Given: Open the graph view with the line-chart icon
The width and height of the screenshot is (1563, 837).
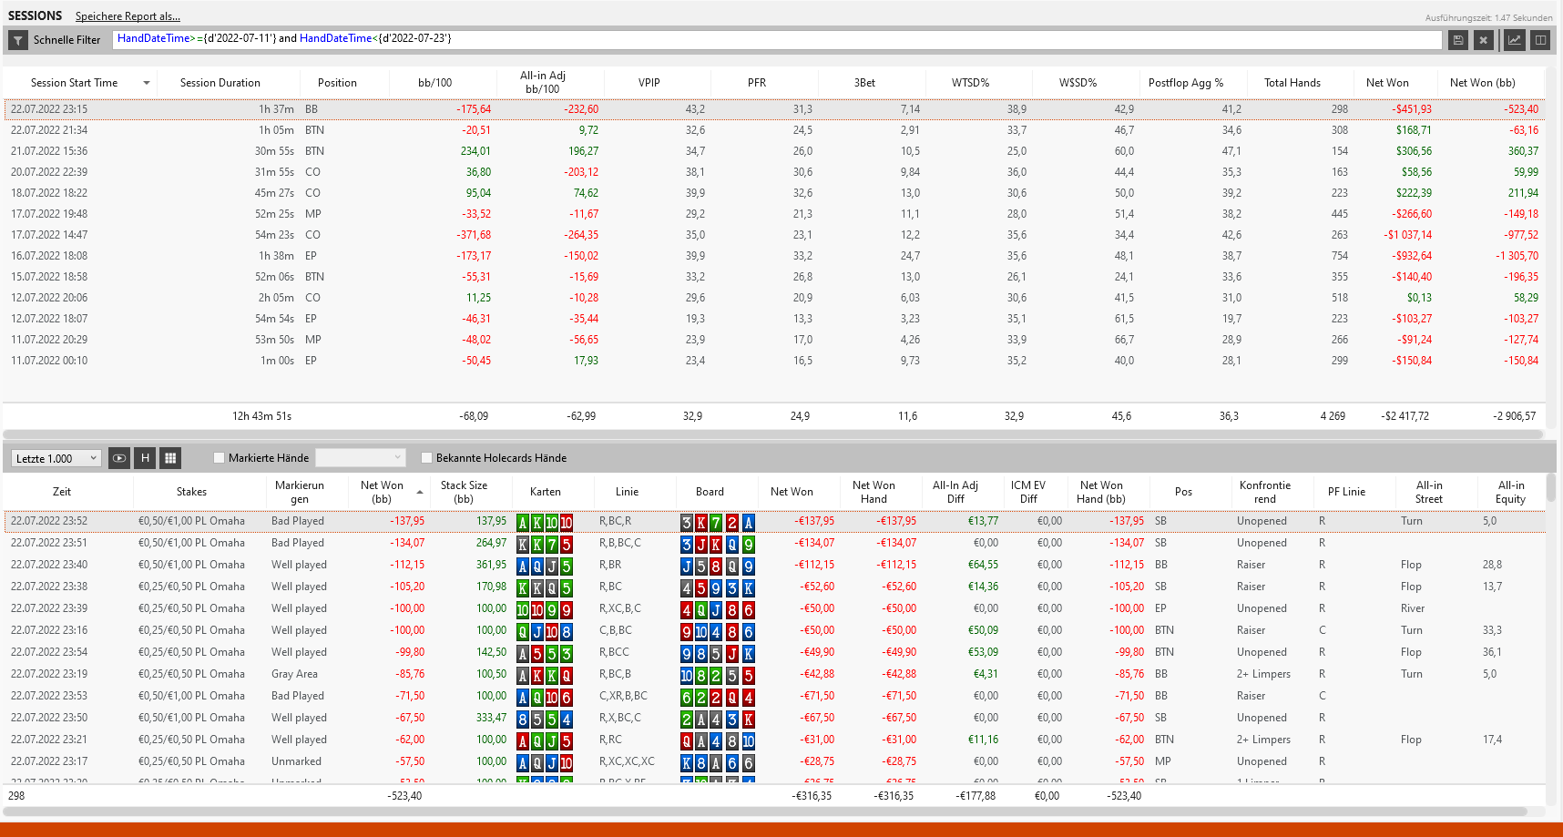Looking at the screenshot, I should [x=1514, y=40].
